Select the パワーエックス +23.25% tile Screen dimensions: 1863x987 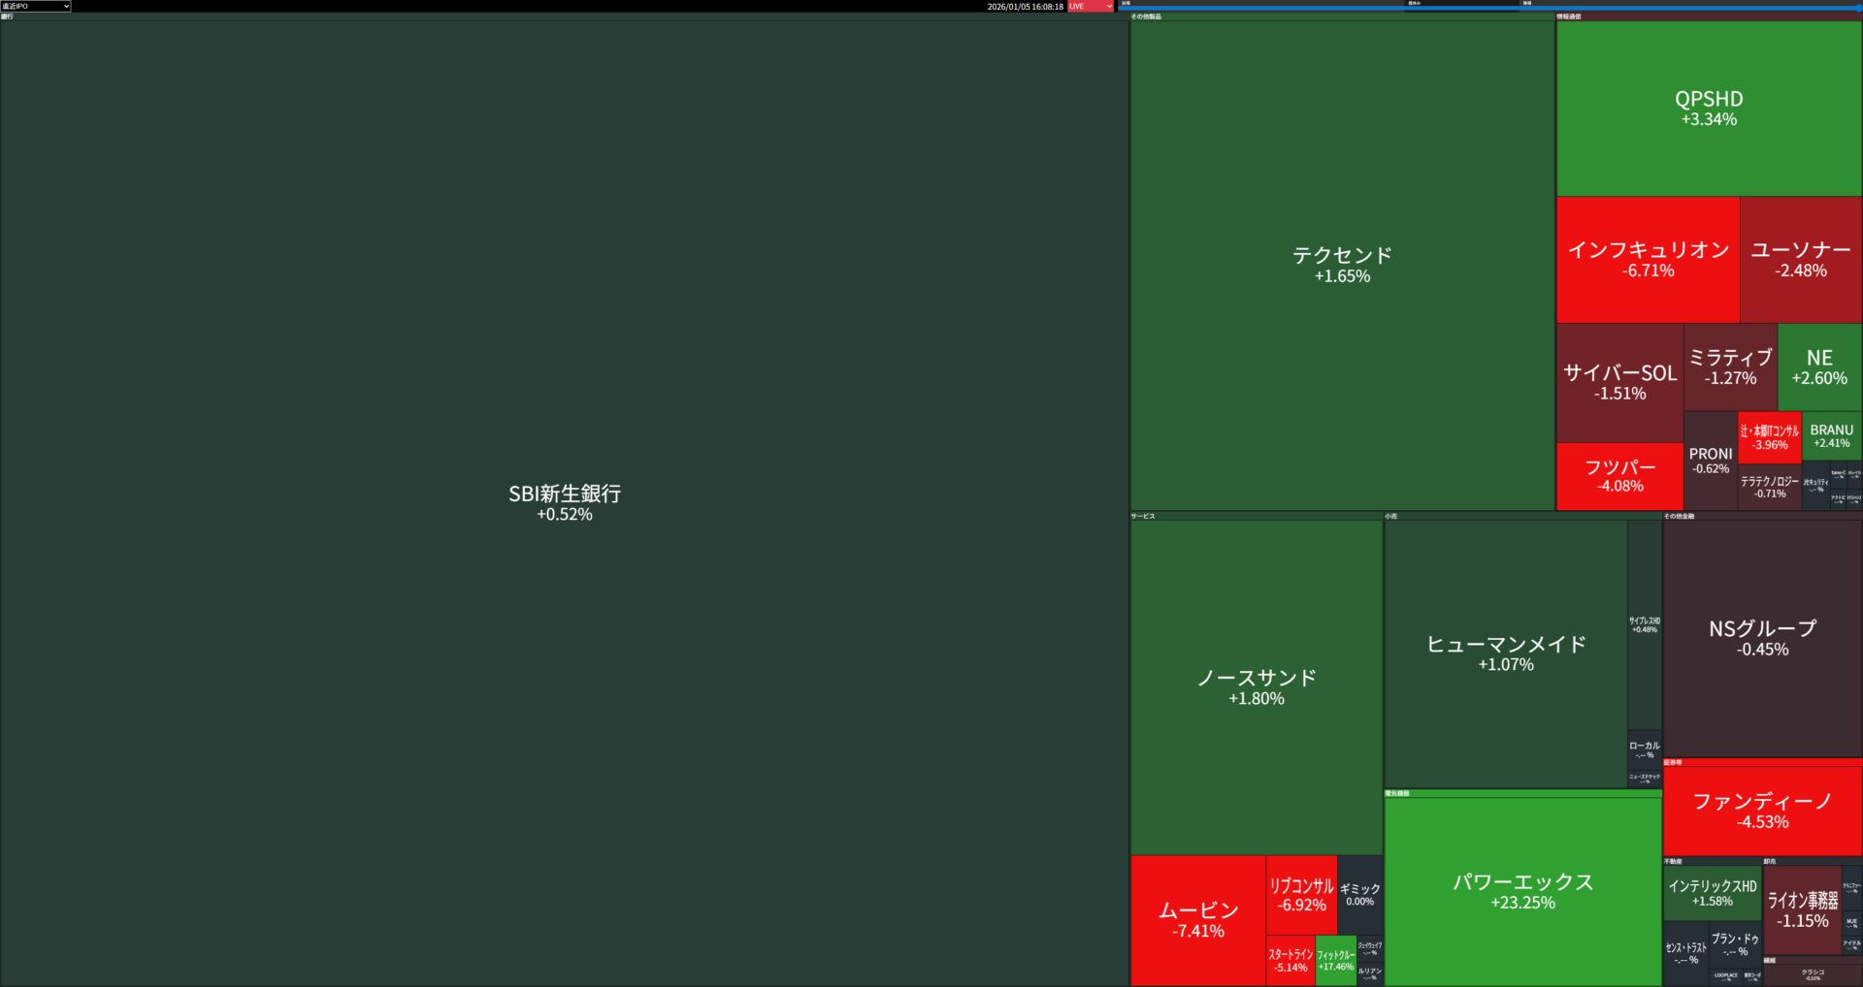coord(1522,891)
